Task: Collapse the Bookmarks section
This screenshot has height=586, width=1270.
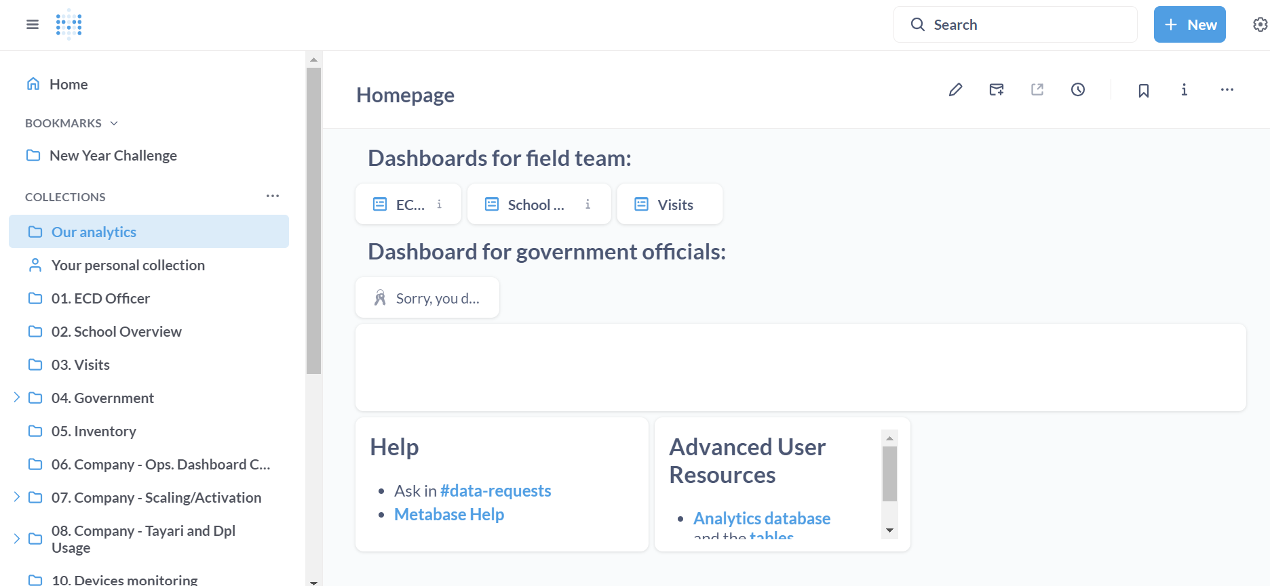Action: point(114,123)
